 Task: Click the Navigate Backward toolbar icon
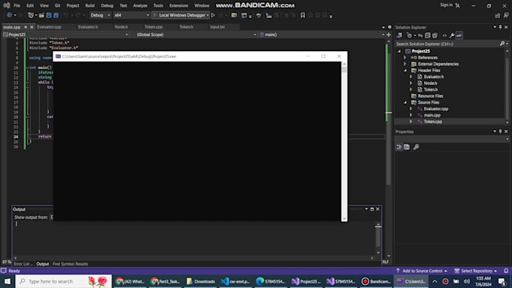point(10,15)
